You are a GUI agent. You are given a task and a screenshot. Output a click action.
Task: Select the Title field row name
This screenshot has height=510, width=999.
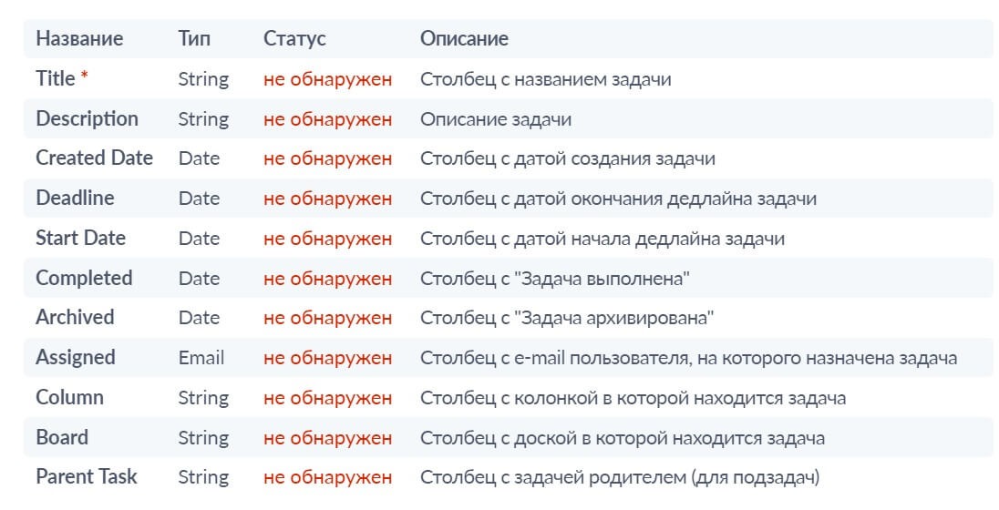click(56, 78)
